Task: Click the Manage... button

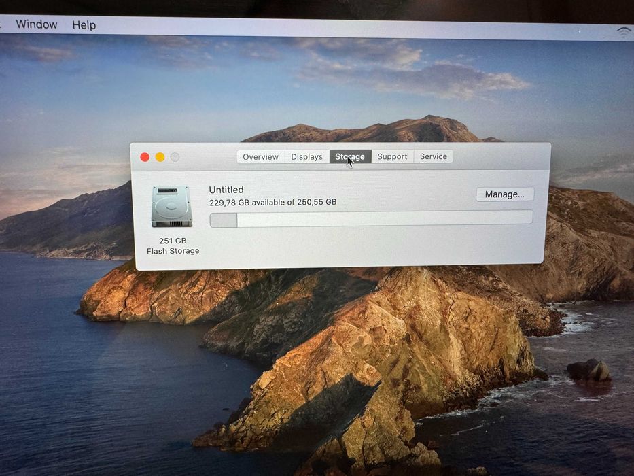Action: click(505, 194)
